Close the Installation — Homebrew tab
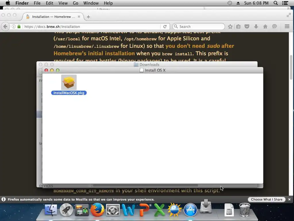This screenshot has width=294, height=221. click(79, 17)
